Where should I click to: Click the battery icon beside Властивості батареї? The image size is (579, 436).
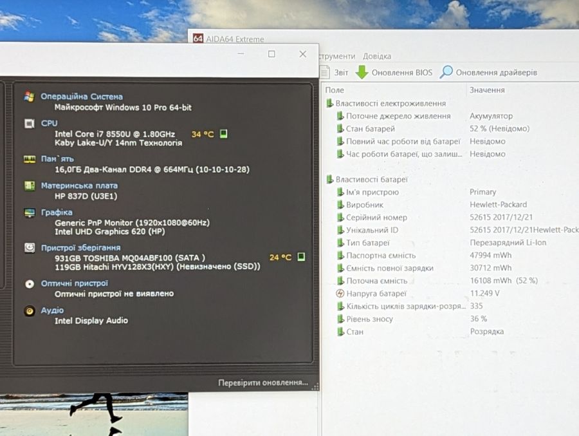point(330,180)
